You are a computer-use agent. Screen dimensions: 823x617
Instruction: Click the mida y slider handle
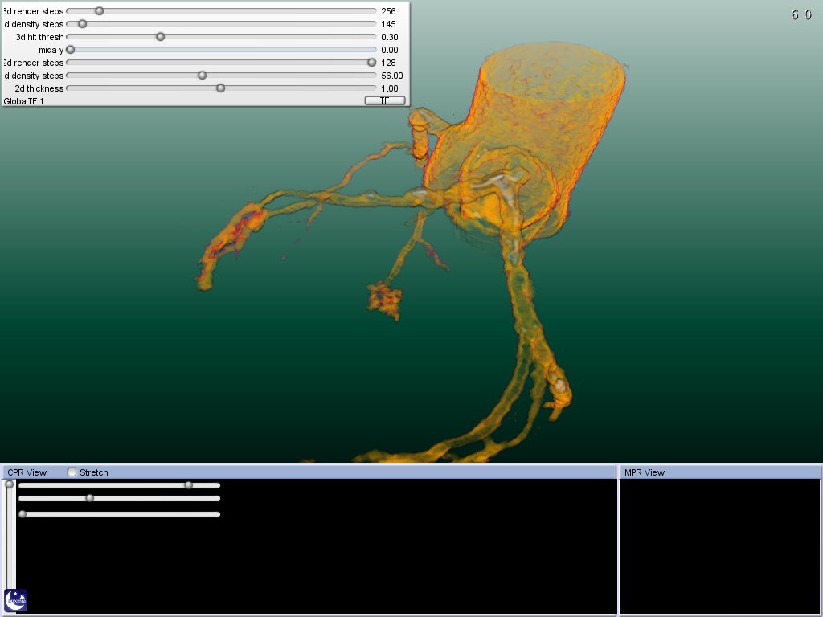(70, 50)
